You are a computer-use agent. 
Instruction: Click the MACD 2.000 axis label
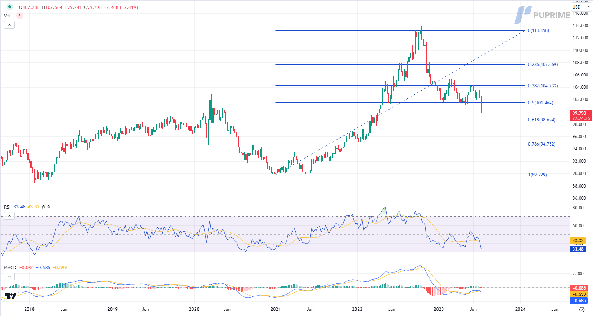click(x=578, y=274)
